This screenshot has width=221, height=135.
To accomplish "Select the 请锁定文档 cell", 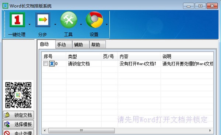I will click(84, 64).
